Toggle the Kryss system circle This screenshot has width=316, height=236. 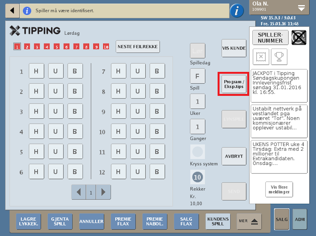coord(198,152)
